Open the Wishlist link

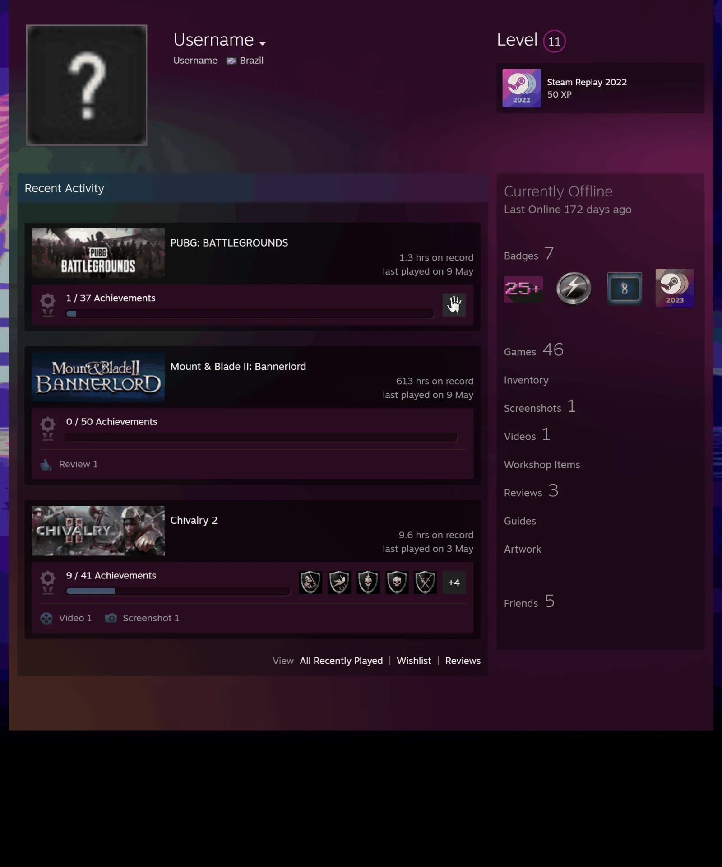(414, 661)
